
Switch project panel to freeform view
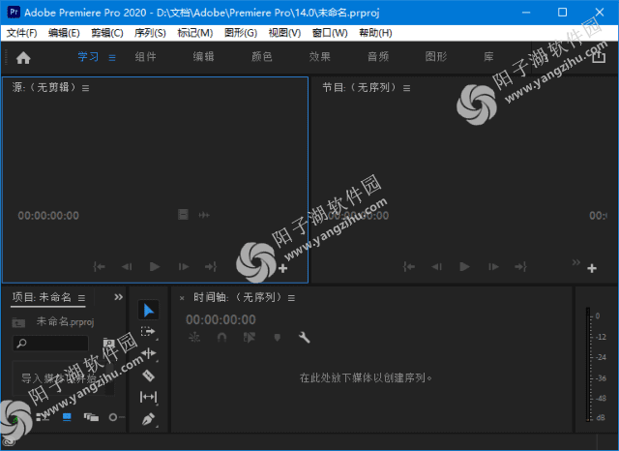point(91,417)
